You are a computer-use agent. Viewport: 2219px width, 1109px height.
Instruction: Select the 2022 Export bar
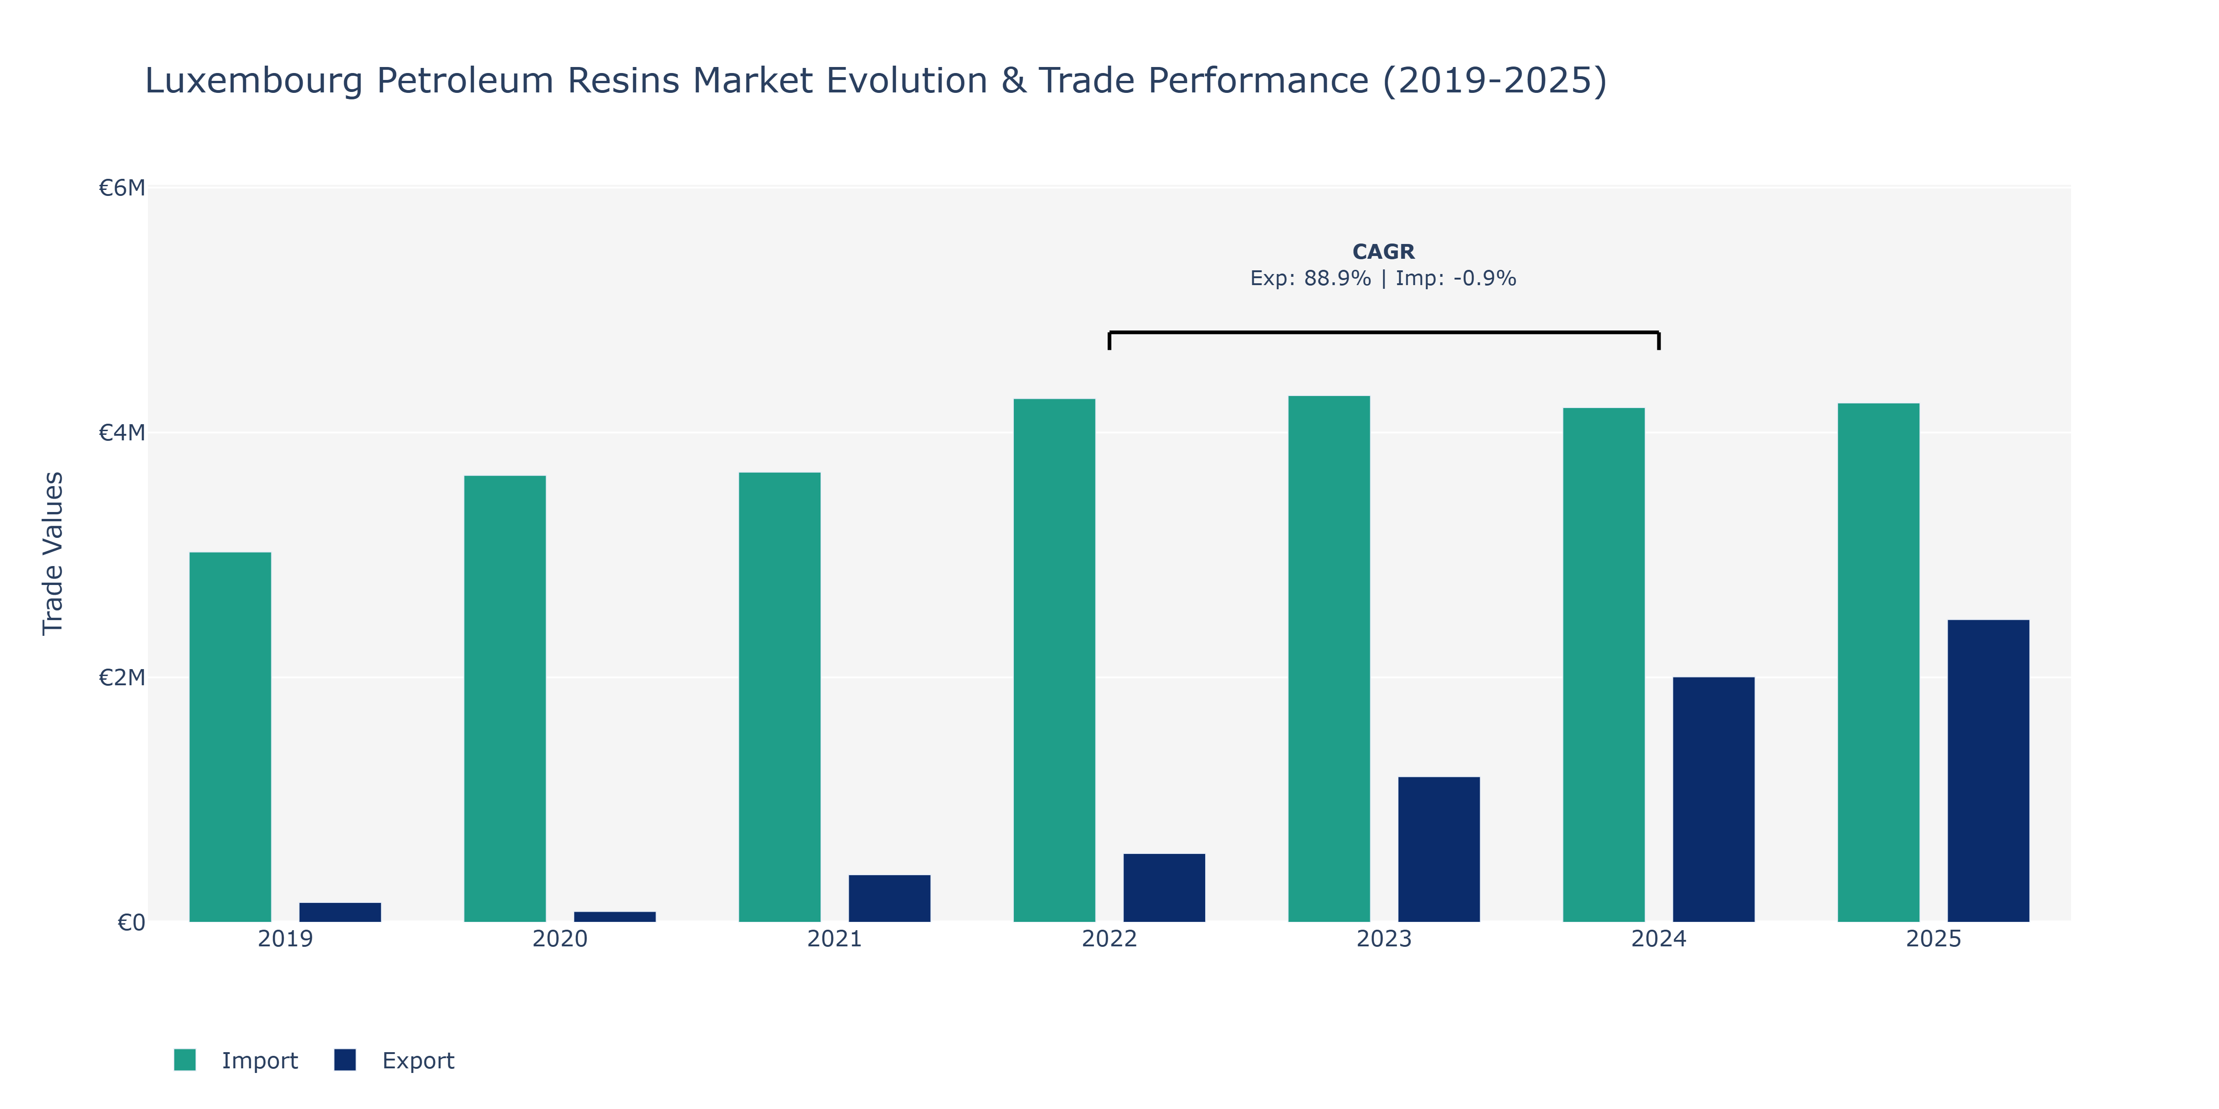tap(1165, 888)
